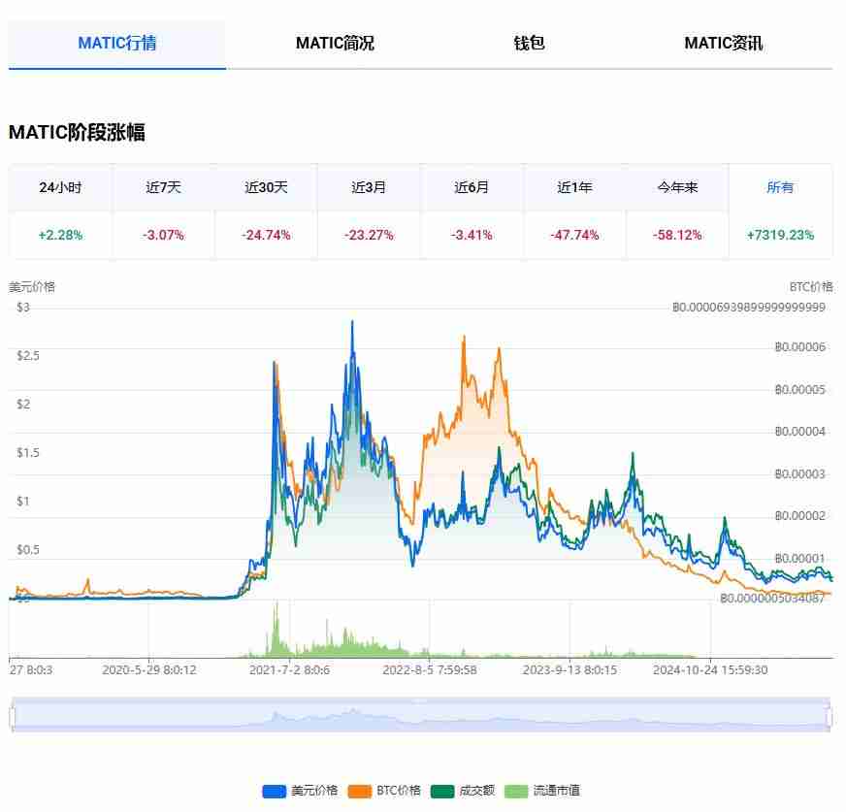The image size is (846, 812).
Task: Select the 近1年 time range
Action: coord(573,187)
